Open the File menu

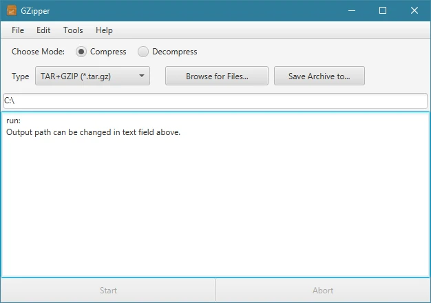(x=18, y=30)
